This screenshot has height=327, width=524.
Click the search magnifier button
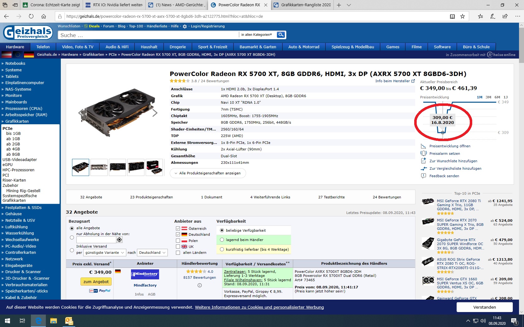pyautogui.click(x=281, y=35)
